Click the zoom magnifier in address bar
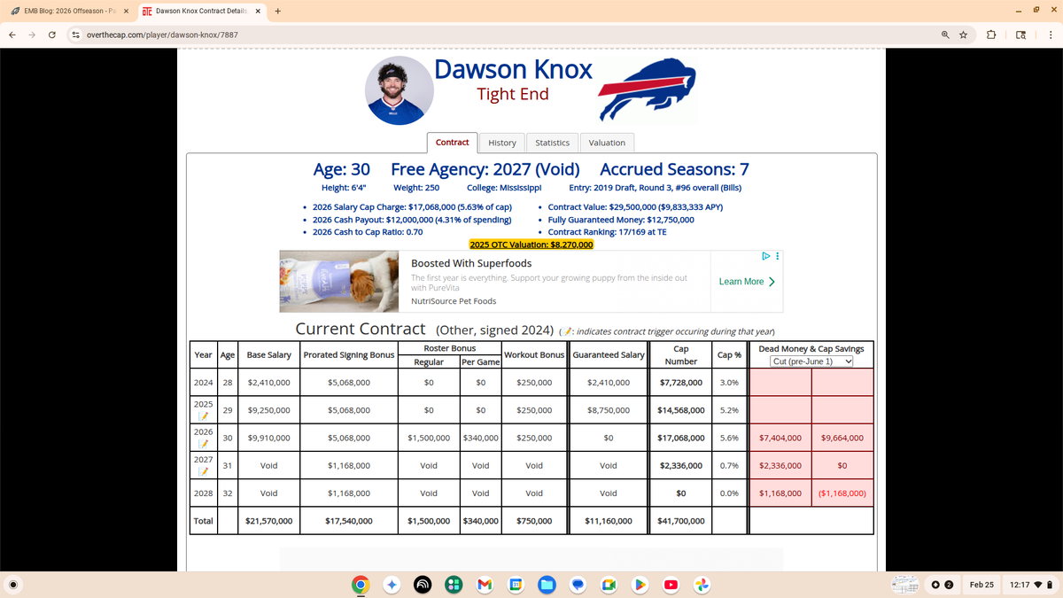The width and height of the screenshot is (1063, 598). click(x=946, y=35)
